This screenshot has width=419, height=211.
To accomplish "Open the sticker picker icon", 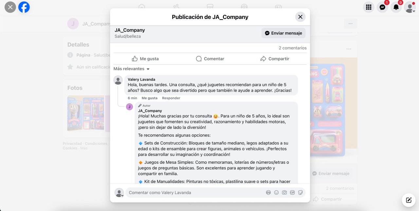I will point(300,193).
